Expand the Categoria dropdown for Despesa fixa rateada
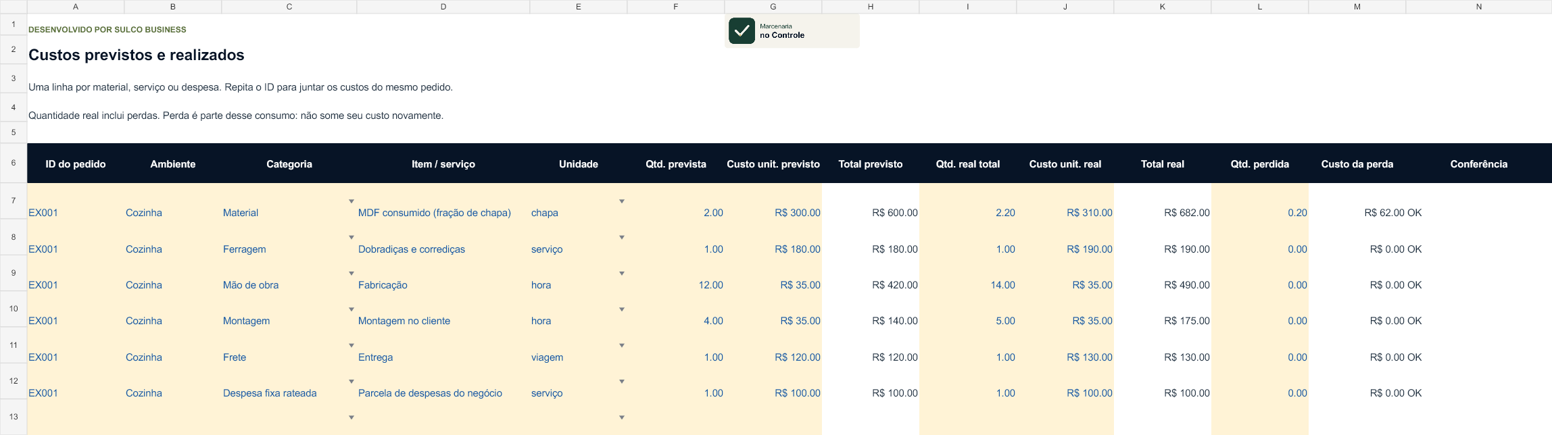Image resolution: width=1552 pixels, height=435 pixels. (x=351, y=382)
